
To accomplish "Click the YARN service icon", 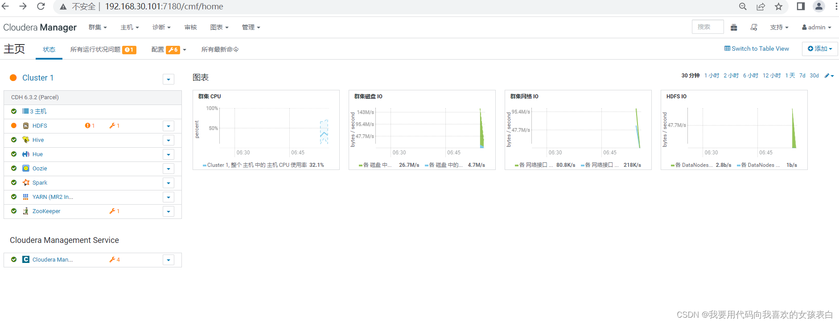I will 26,197.
